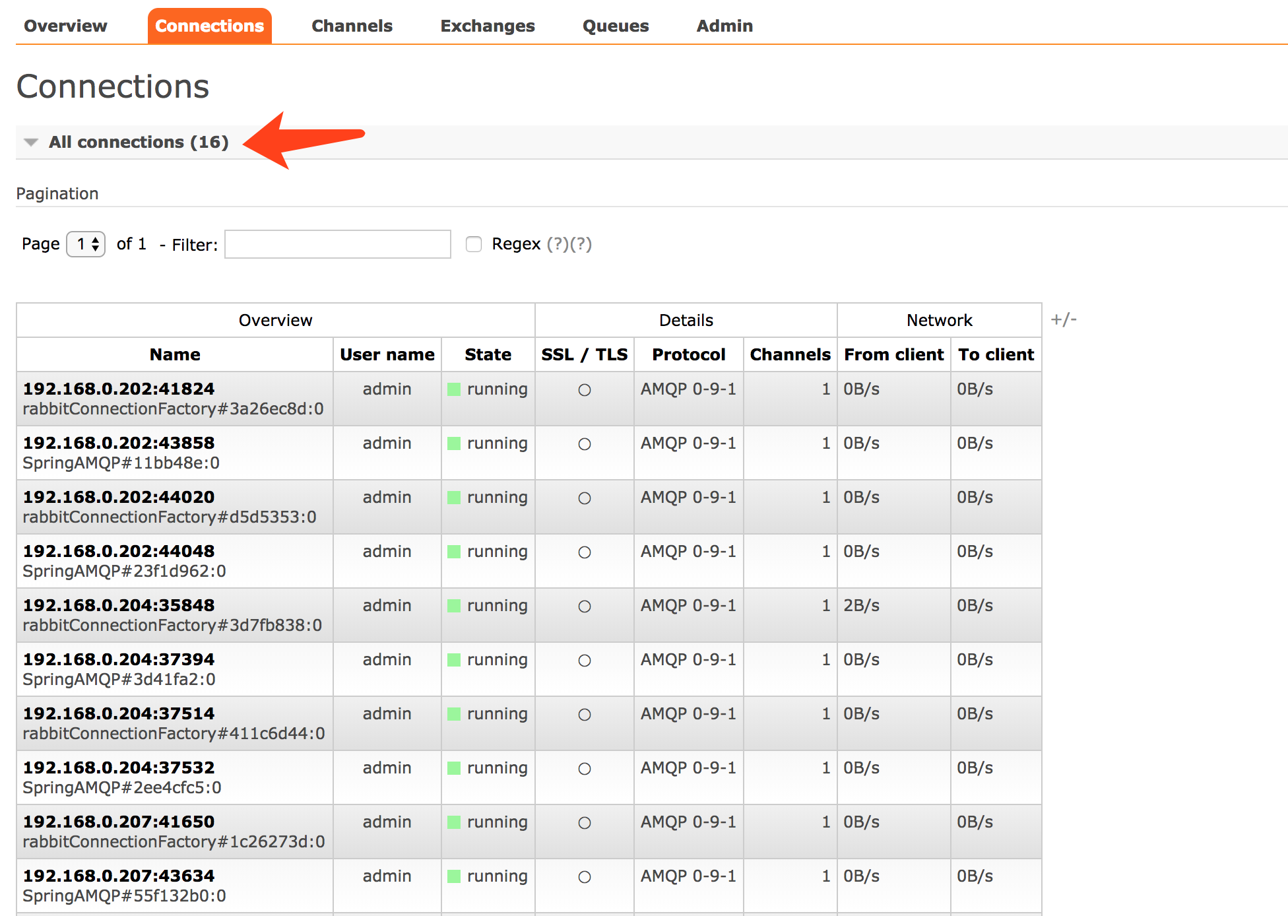1288x916 pixels.
Task: Select the Connections tab
Action: coord(209,26)
